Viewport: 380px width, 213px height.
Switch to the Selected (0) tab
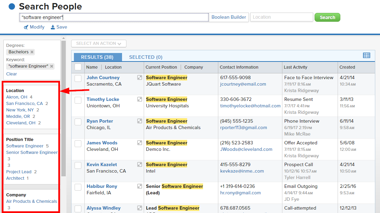pyautogui.click(x=145, y=57)
